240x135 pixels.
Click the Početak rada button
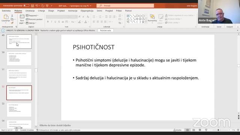[105, 30]
